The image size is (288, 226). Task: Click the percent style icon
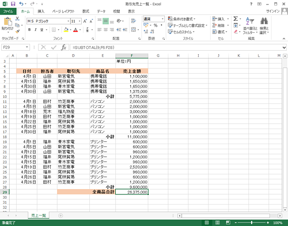(156, 25)
